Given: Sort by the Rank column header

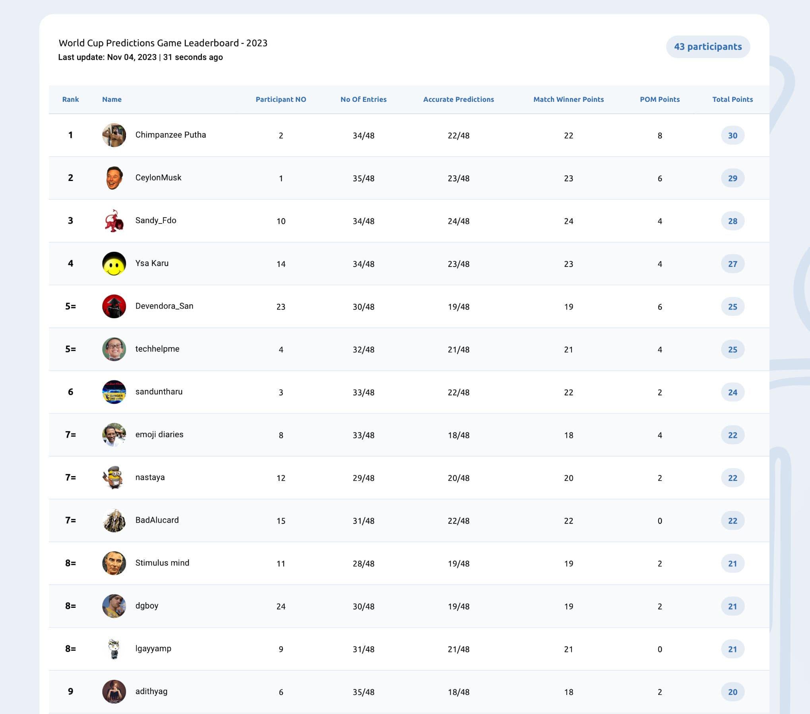Looking at the screenshot, I should [x=70, y=99].
